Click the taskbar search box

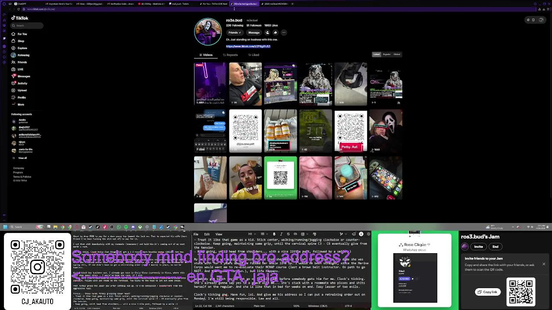pyautogui.click(x=26, y=227)
